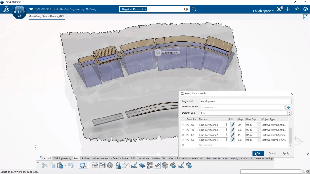The width and height of the screenshot is (310, 174).
Task: Click the blue plus beside Destination Set
Action: [x=288, y=107]
